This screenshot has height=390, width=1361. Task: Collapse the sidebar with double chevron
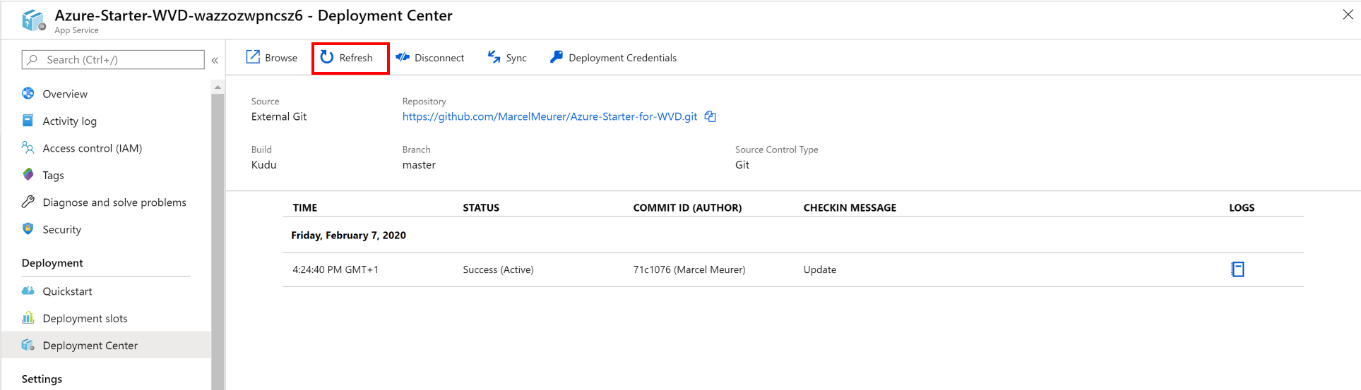tap(215, 61)
